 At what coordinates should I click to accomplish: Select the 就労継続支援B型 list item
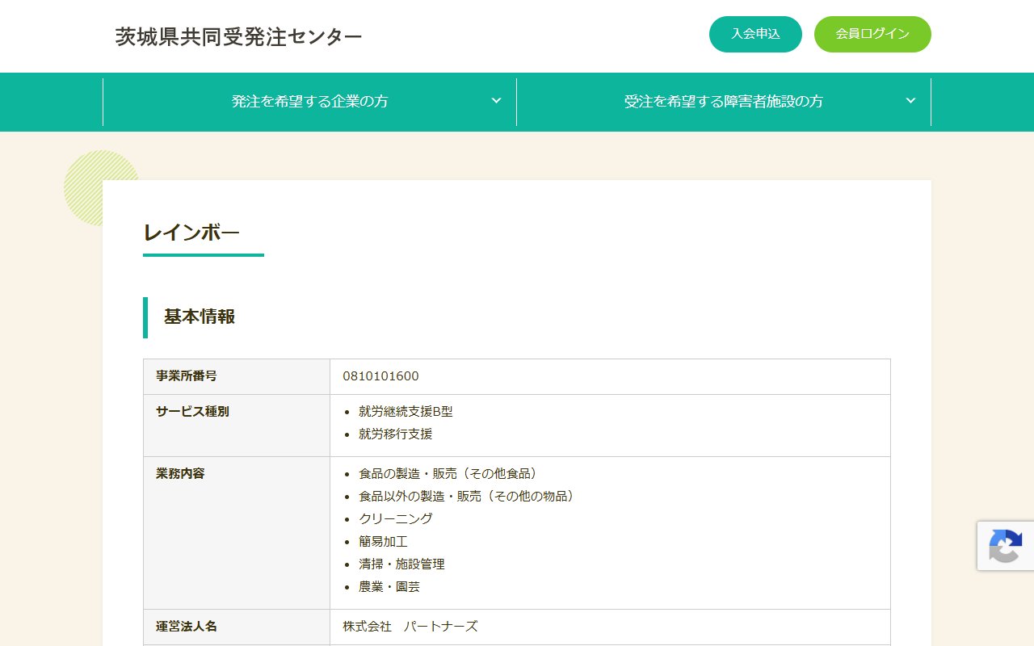[406, 412]
